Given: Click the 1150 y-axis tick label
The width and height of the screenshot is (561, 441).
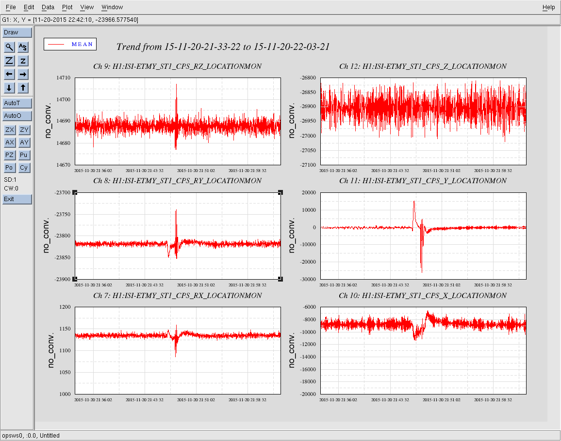Looking at the screenshot, I should [65, 329].
